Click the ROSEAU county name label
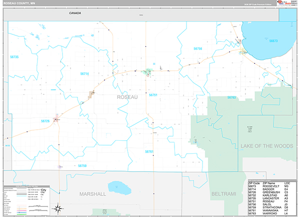This screenshot has height=217, width=300. [x=126, y=97]
